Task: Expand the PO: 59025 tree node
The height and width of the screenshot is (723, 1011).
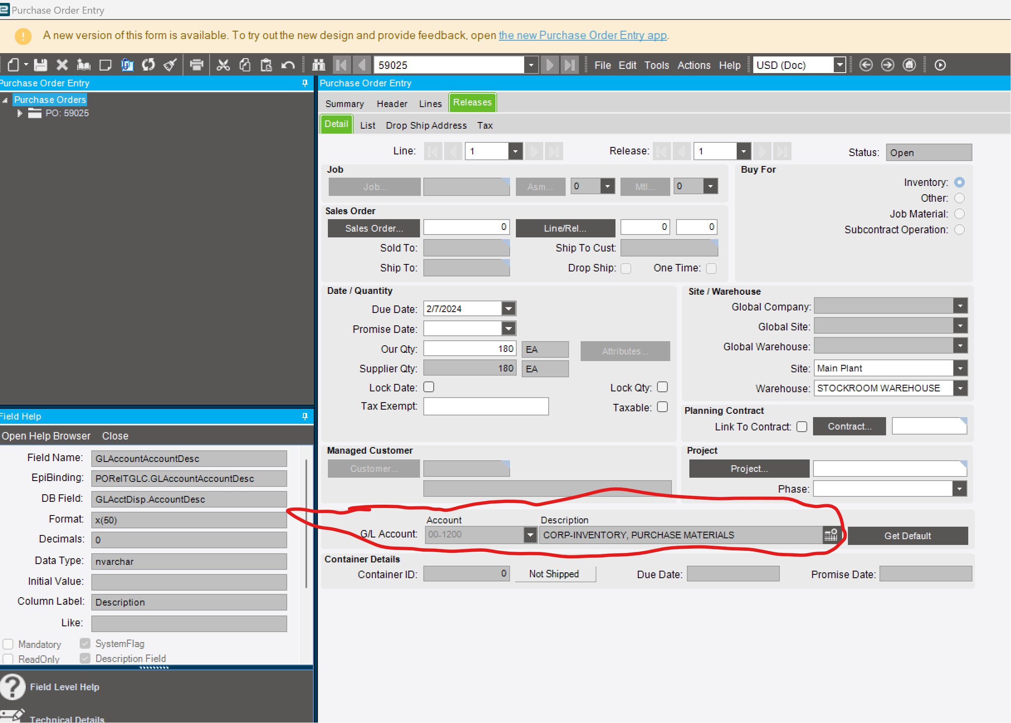Action: (20, 112)
